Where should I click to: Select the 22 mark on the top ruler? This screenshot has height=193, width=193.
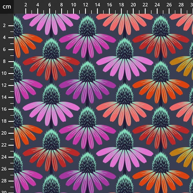(145, 5)
